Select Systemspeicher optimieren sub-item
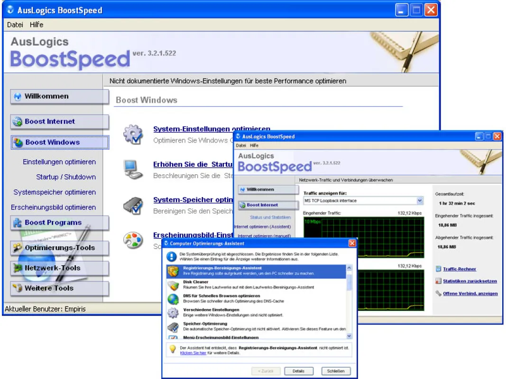The image size is (506, 379). tap(55, 192)
